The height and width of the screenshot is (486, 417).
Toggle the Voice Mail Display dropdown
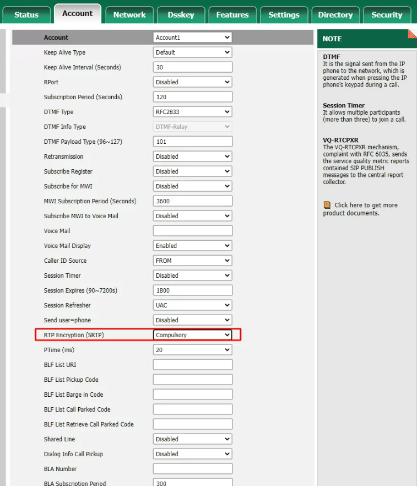click(x=192, y=246)
